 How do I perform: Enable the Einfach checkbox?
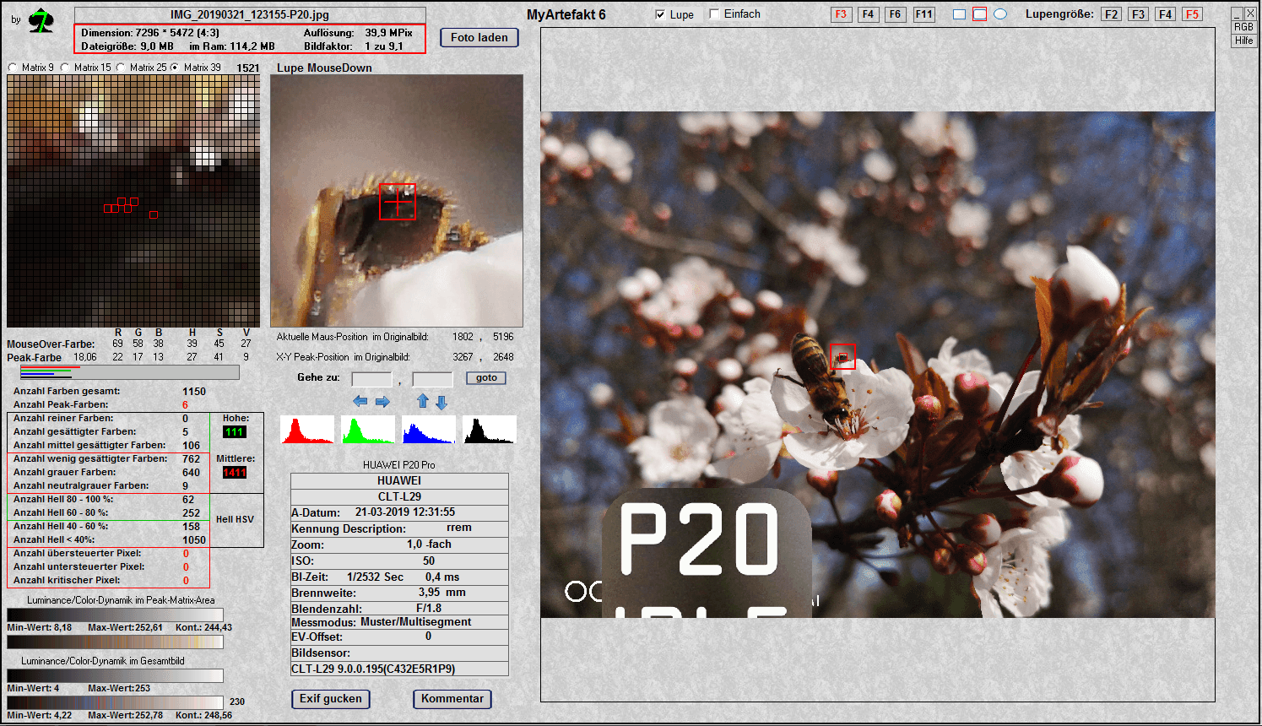[714, 14]
